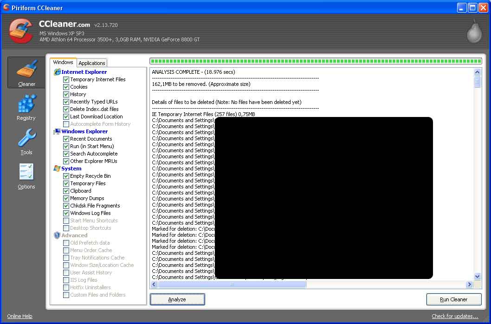Open the Options checklist icon
491x324 pixels.
26,172
